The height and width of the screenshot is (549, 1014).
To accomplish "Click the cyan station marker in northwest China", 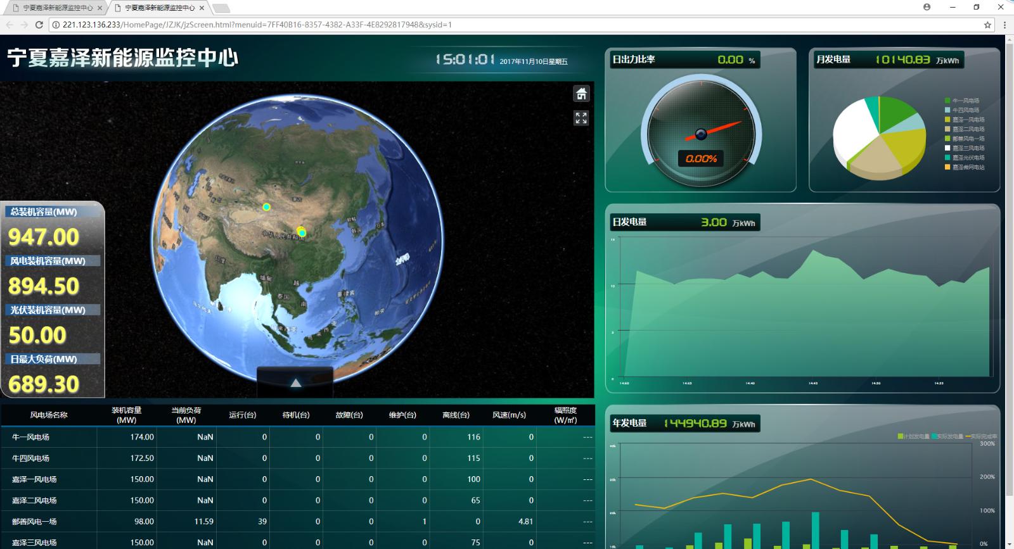I will [267, 207].
